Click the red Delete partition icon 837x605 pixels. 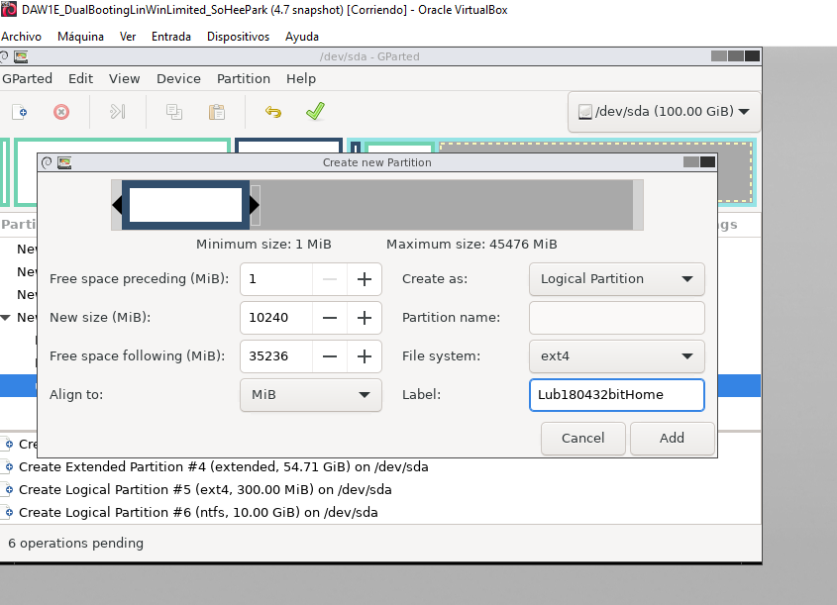click(x=61, y=112)
